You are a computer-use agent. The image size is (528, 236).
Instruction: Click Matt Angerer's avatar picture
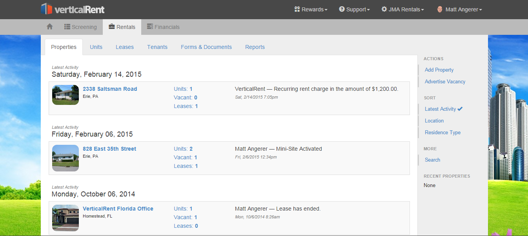tap(440, 9)
